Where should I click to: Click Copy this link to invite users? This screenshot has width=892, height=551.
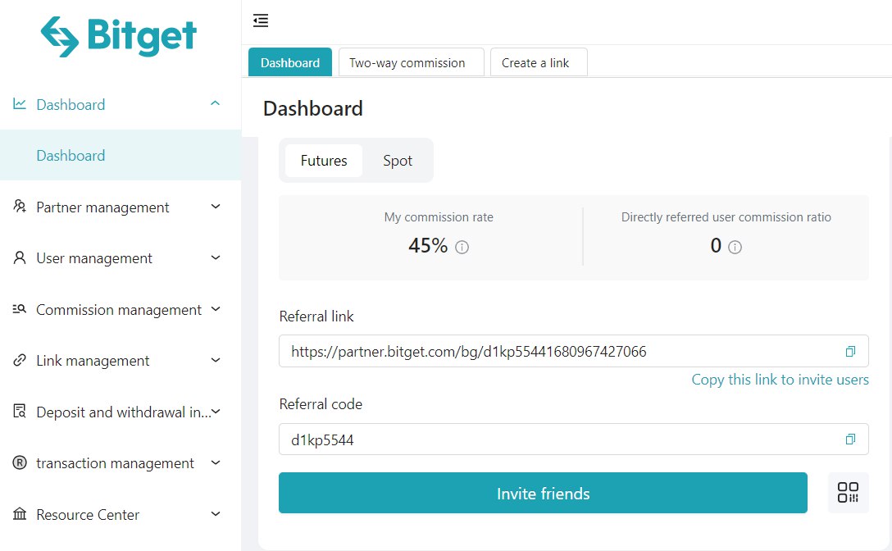tap(780, 380)
